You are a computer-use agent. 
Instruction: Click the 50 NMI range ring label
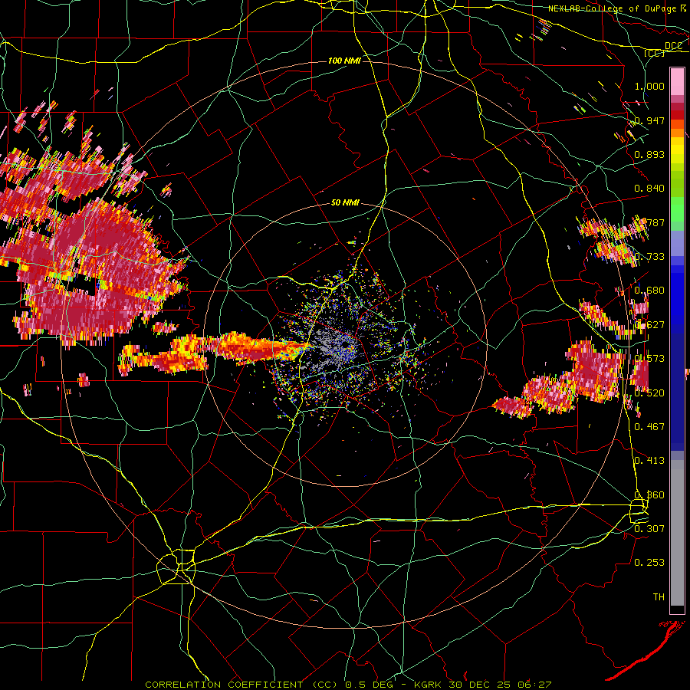pyautogui.click(x=345, y=202)
